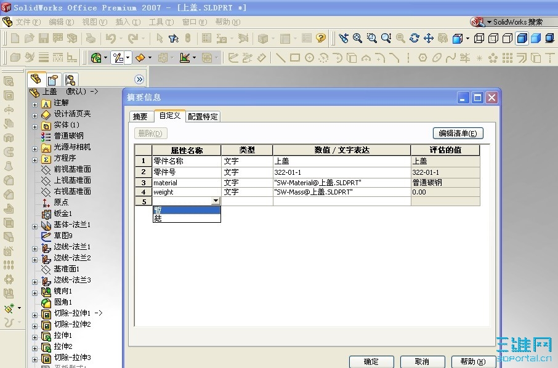Open the 插入(I) menu

coord(127,22)
